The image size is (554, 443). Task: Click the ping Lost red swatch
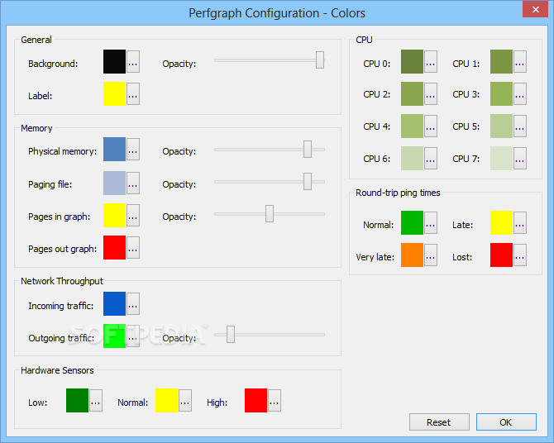point(501,255)
